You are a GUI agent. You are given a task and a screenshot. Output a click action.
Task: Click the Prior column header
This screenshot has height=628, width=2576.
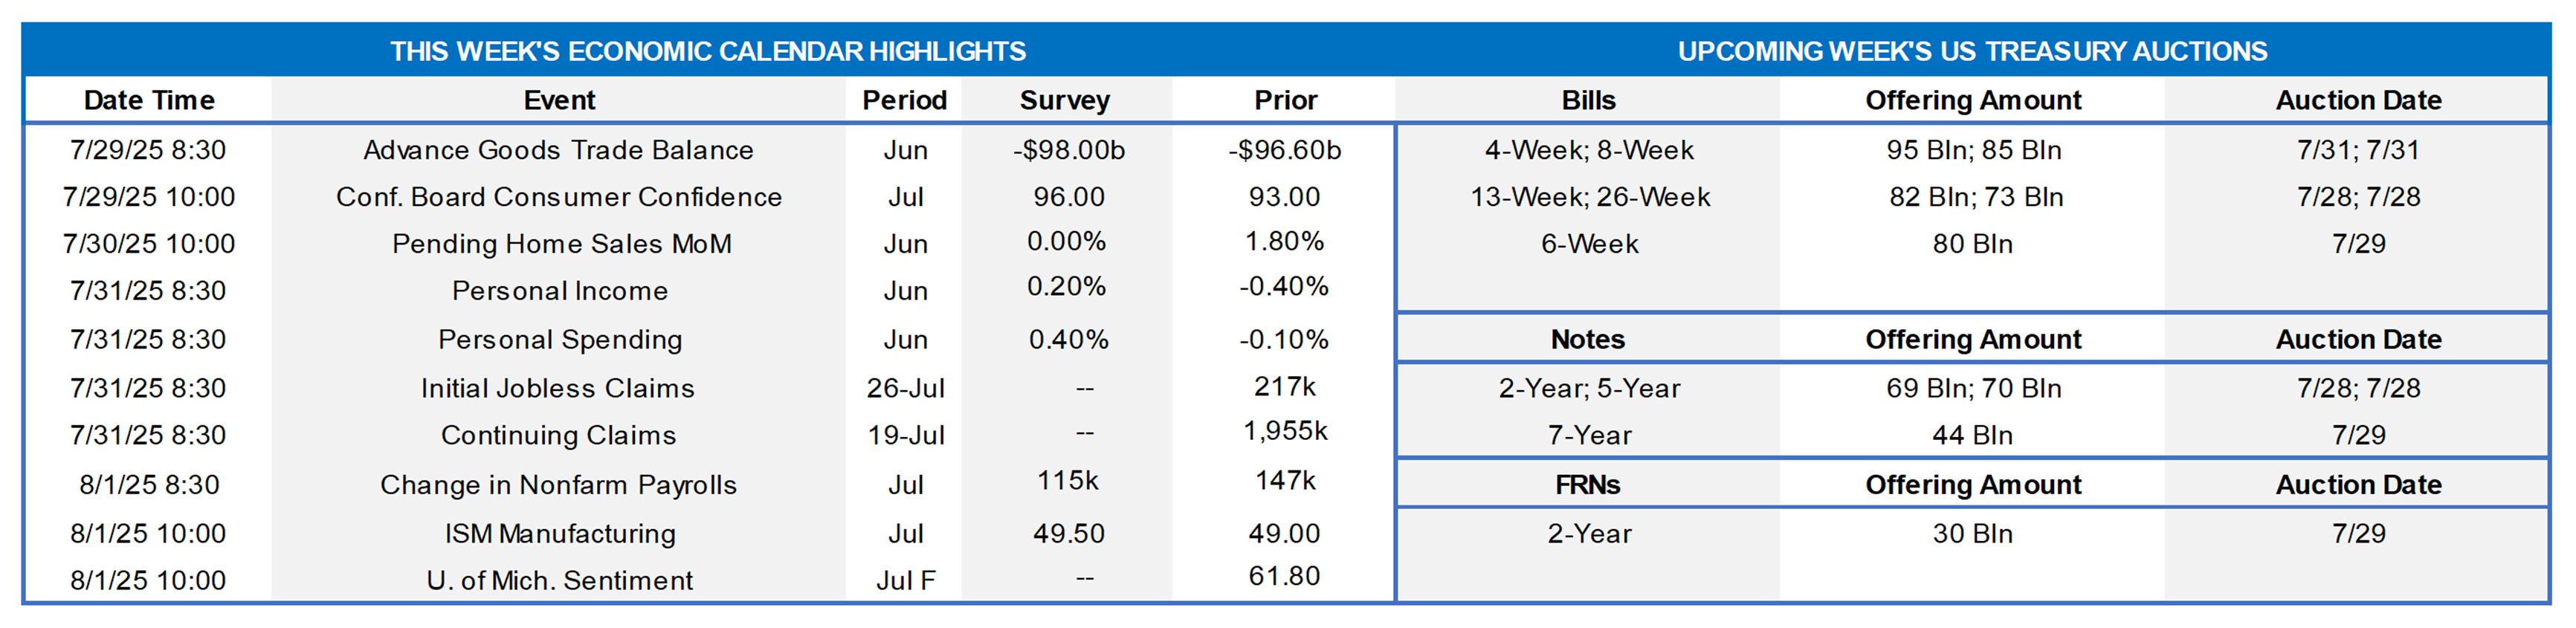coord(1285,100)
